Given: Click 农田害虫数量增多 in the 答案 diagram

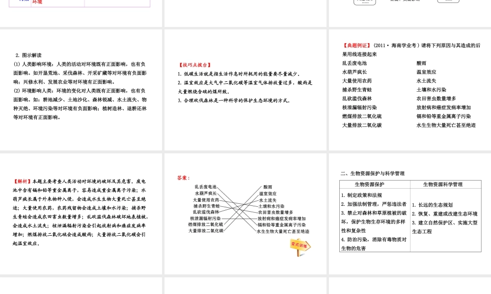Looking at the screenshot, I should [275, 212].
